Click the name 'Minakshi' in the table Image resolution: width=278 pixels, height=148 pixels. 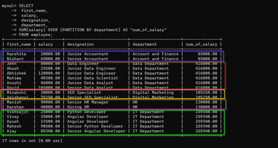[17, 92]
